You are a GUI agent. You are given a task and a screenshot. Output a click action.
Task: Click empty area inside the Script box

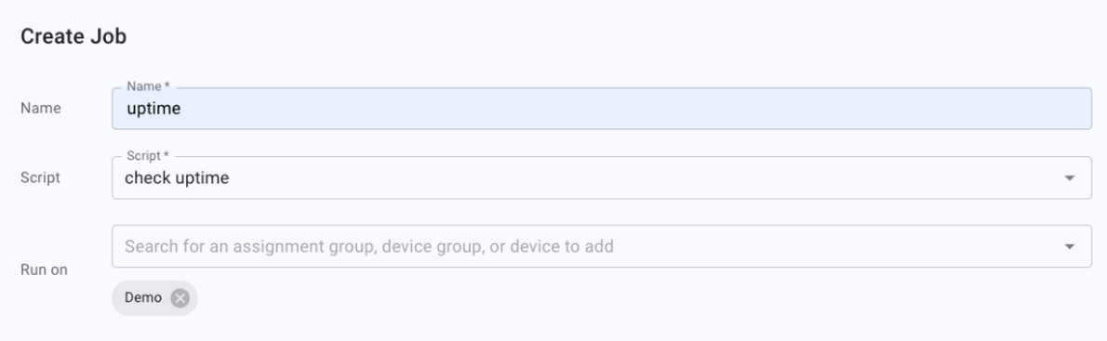coord(635,178)
